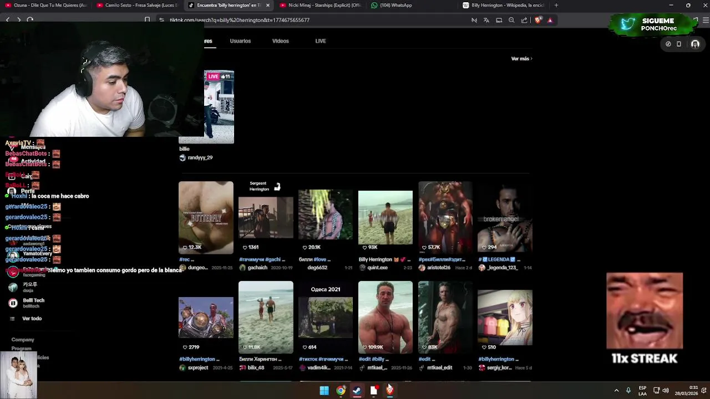Close the TikTok billy herrington tab
This screenshot has height=399, width=710.
[x=268, y=5]
